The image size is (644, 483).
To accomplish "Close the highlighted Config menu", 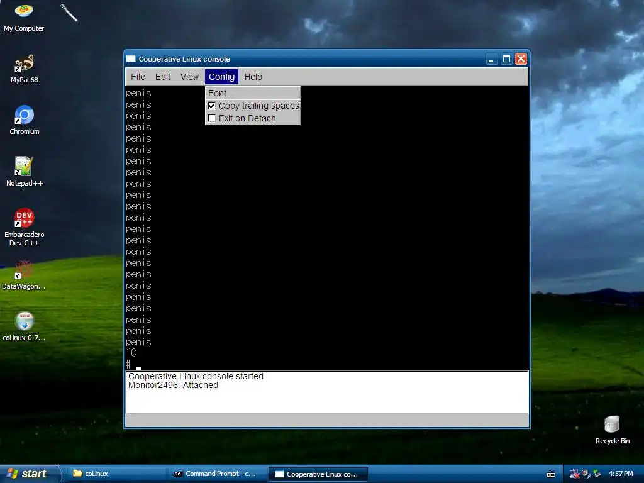I will [x=221, y=77].
